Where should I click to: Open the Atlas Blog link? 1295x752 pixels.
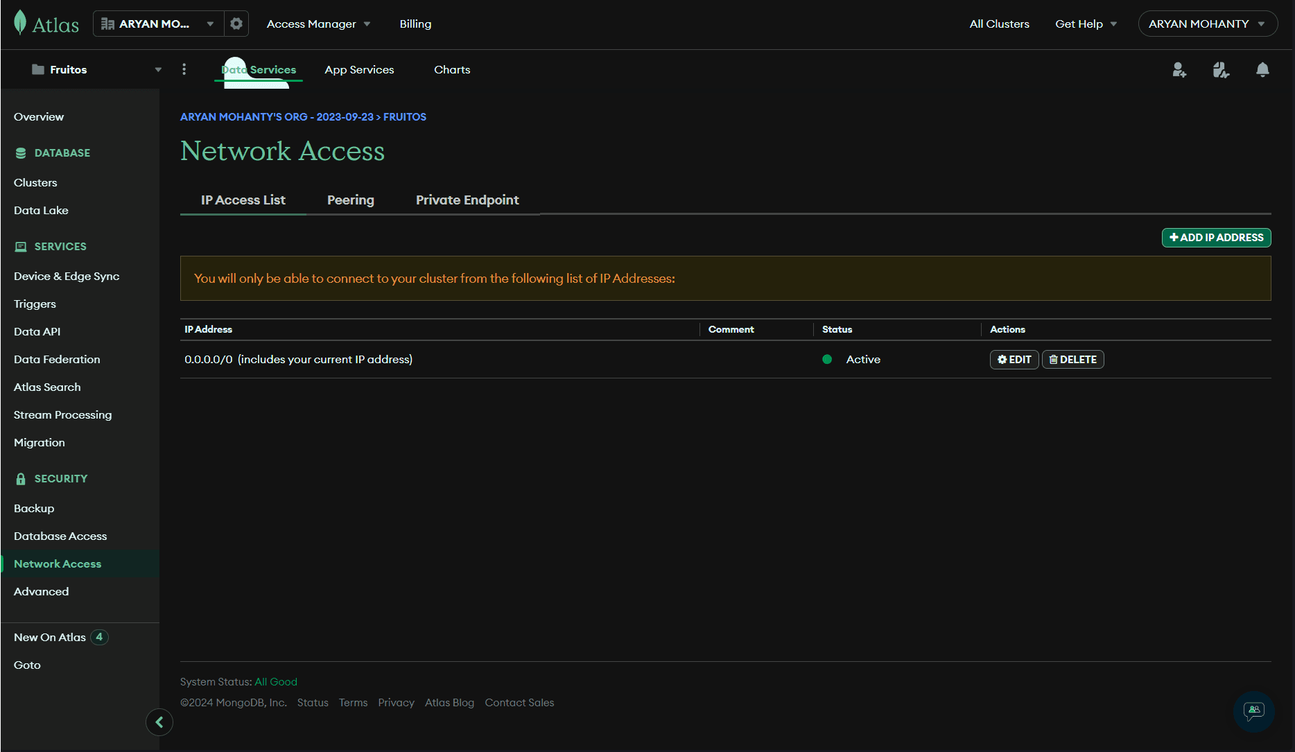[449, 702]
